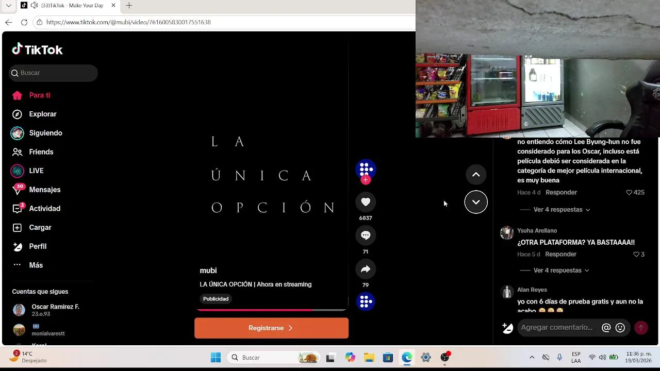
Task: Click the Windows taskbar Buscar search box
Action: point(273,358)
